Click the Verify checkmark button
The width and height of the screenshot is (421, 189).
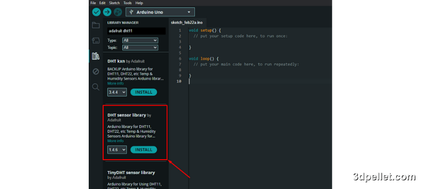pos(96,12)
